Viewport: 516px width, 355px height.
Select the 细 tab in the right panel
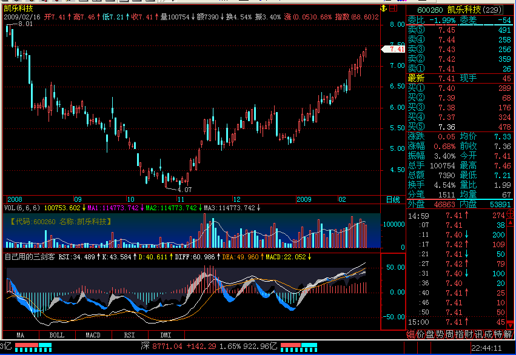[x=410, y=334]
